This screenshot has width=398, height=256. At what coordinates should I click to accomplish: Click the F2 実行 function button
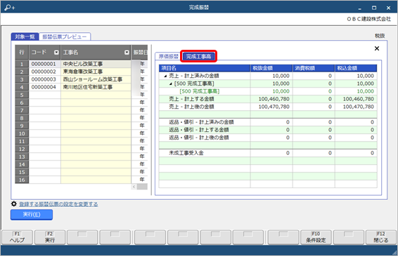pyautogui.click(x=50, y=237)
